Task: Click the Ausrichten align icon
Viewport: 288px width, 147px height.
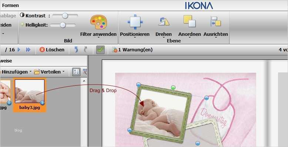Action: click(215, 21)
